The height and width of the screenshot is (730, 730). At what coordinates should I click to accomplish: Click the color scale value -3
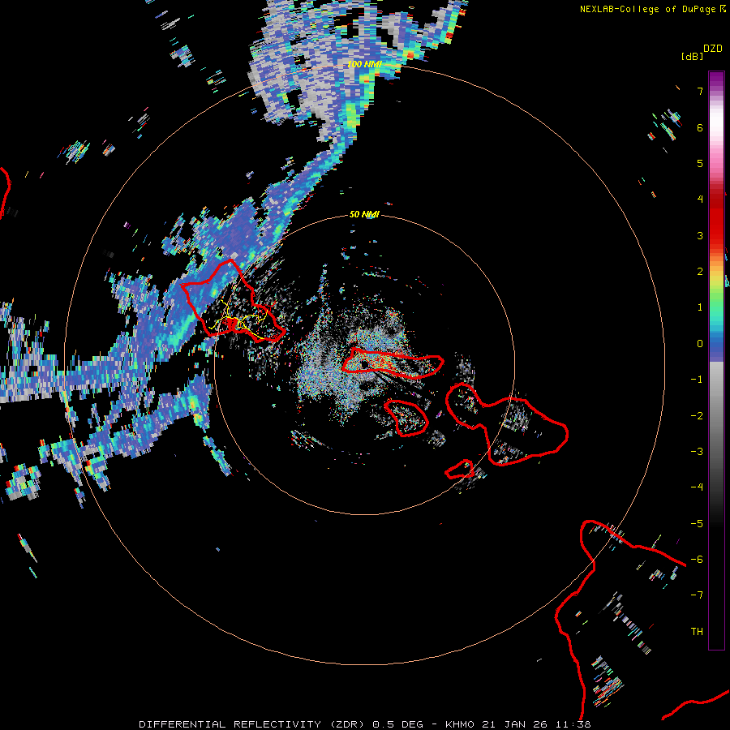tap(697, 452)
